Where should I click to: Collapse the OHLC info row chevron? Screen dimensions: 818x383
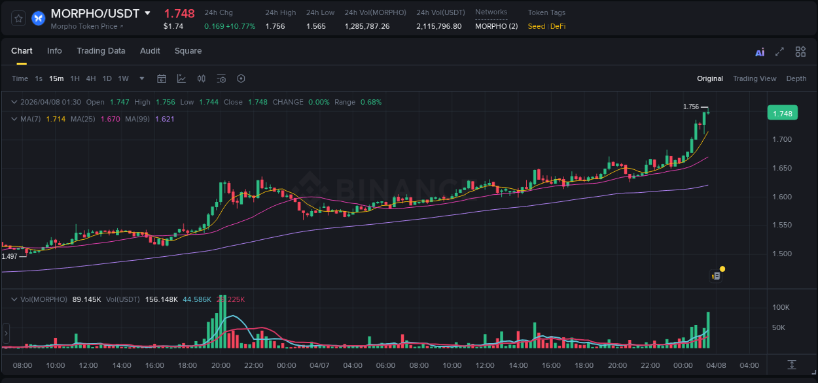click(x=13, y=102)
